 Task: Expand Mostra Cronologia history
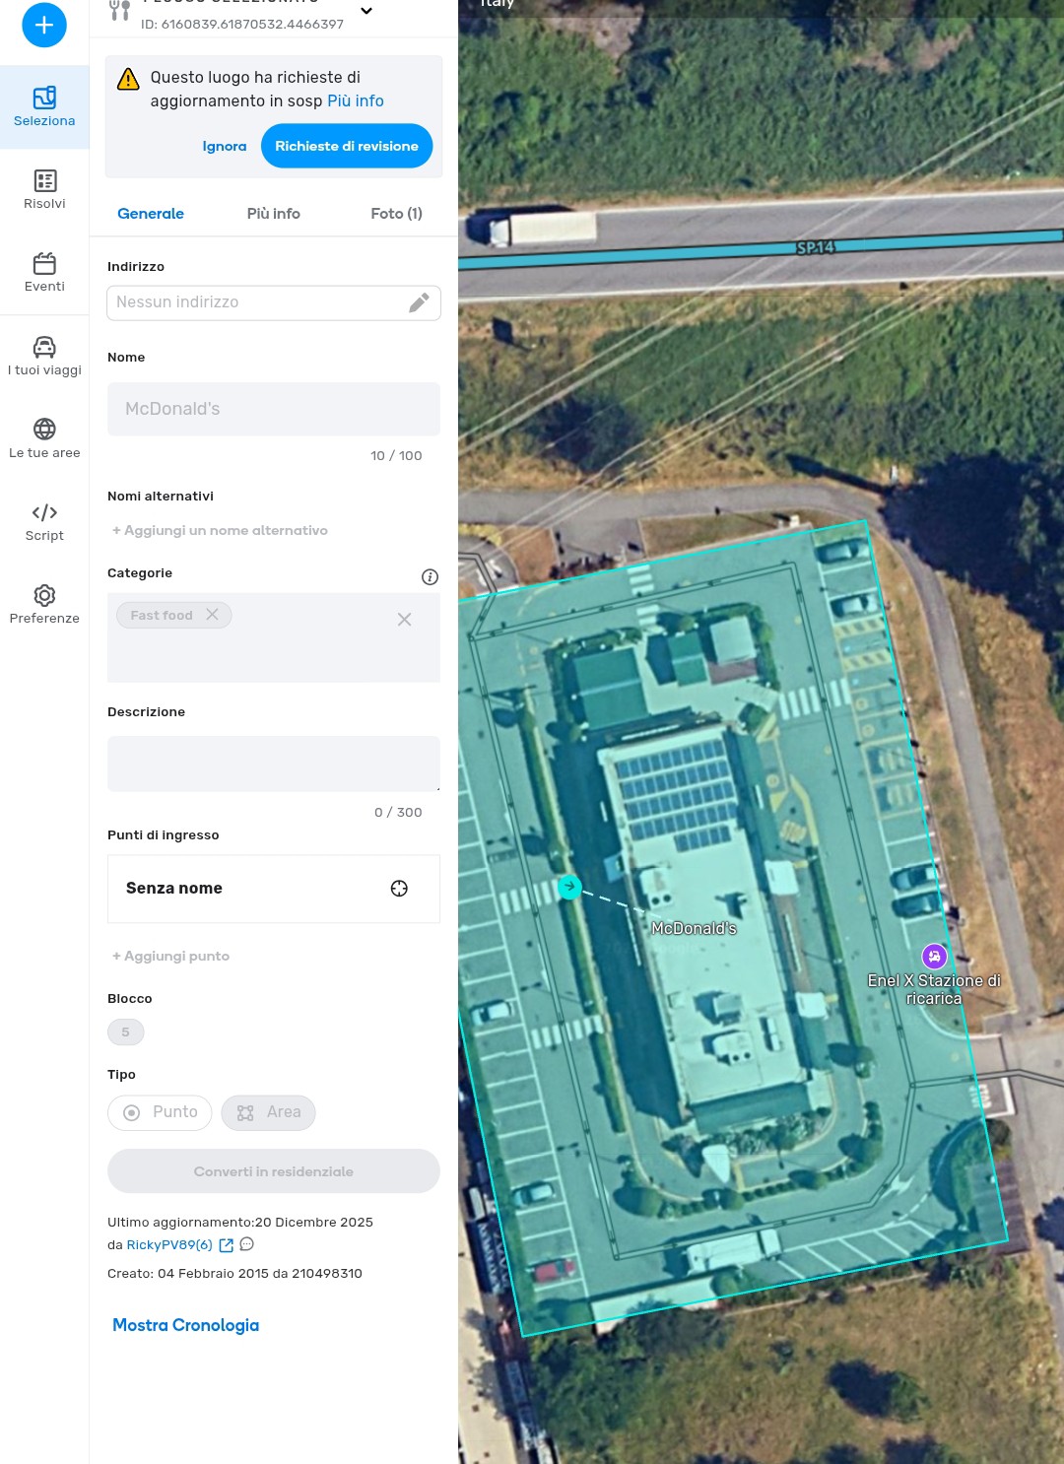click(x=185, y=1325)
